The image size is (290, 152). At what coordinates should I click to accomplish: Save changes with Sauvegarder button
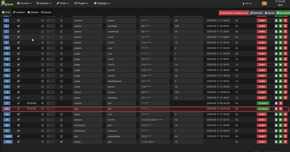click(x=283, y=13)
